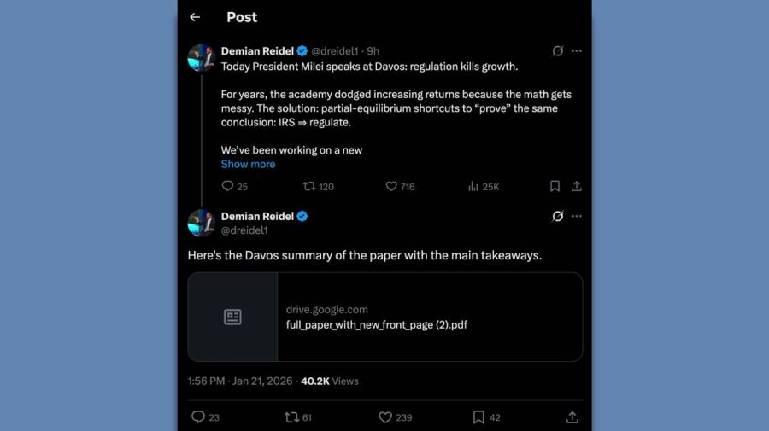Open the drive.google.com PDF link card

pos(385,317)
